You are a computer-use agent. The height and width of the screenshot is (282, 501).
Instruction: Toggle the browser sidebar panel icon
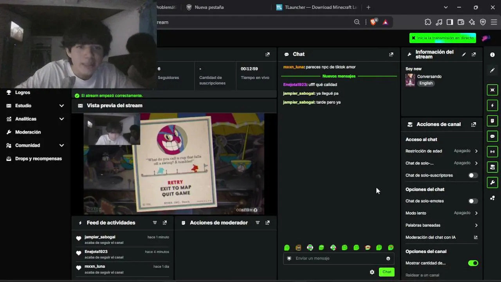tap(450, 22)
